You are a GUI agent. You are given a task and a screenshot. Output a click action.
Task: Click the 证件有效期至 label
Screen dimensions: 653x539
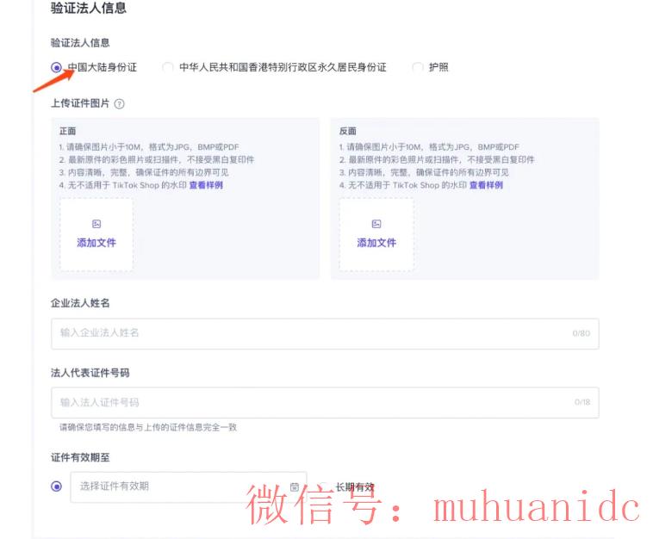[x=80, y=457]
